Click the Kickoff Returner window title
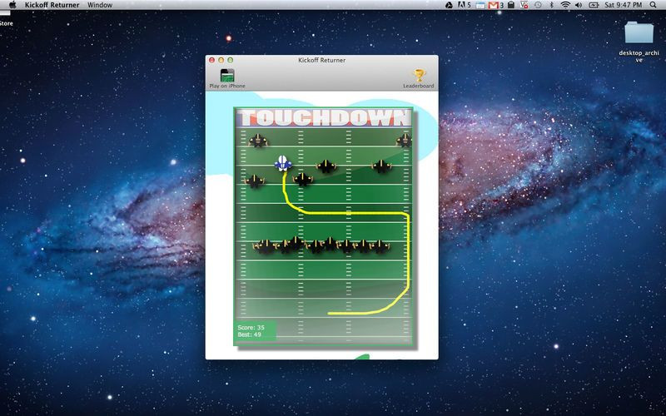 click(321, 60)
